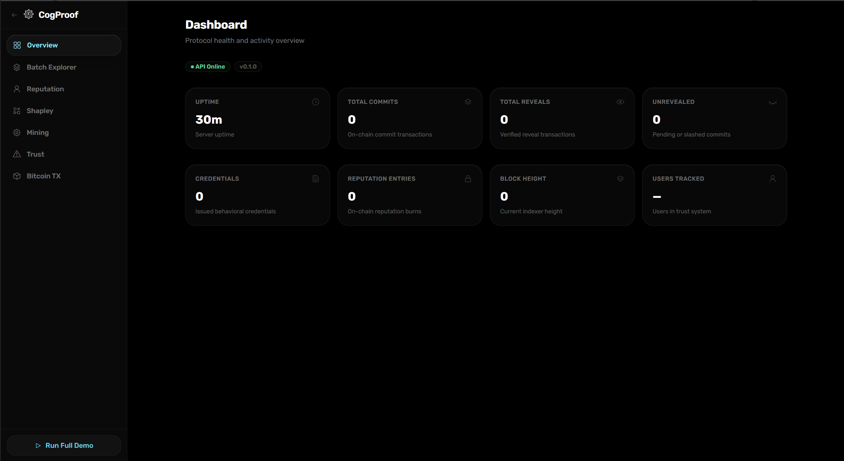Viewport: 844px width, 461px height.
Task: Click the eye icon on Total Reveals card
Action: [x=620, y=102]
